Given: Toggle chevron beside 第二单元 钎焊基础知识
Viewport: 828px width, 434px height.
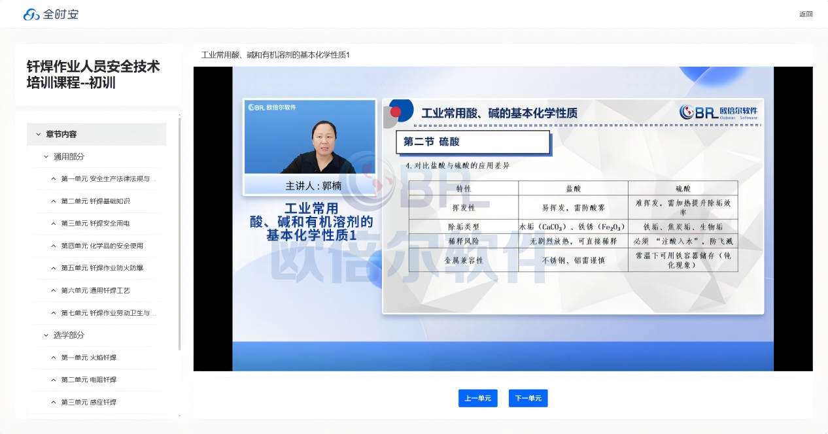Looking at the screenshot, I should pos(54,201).
